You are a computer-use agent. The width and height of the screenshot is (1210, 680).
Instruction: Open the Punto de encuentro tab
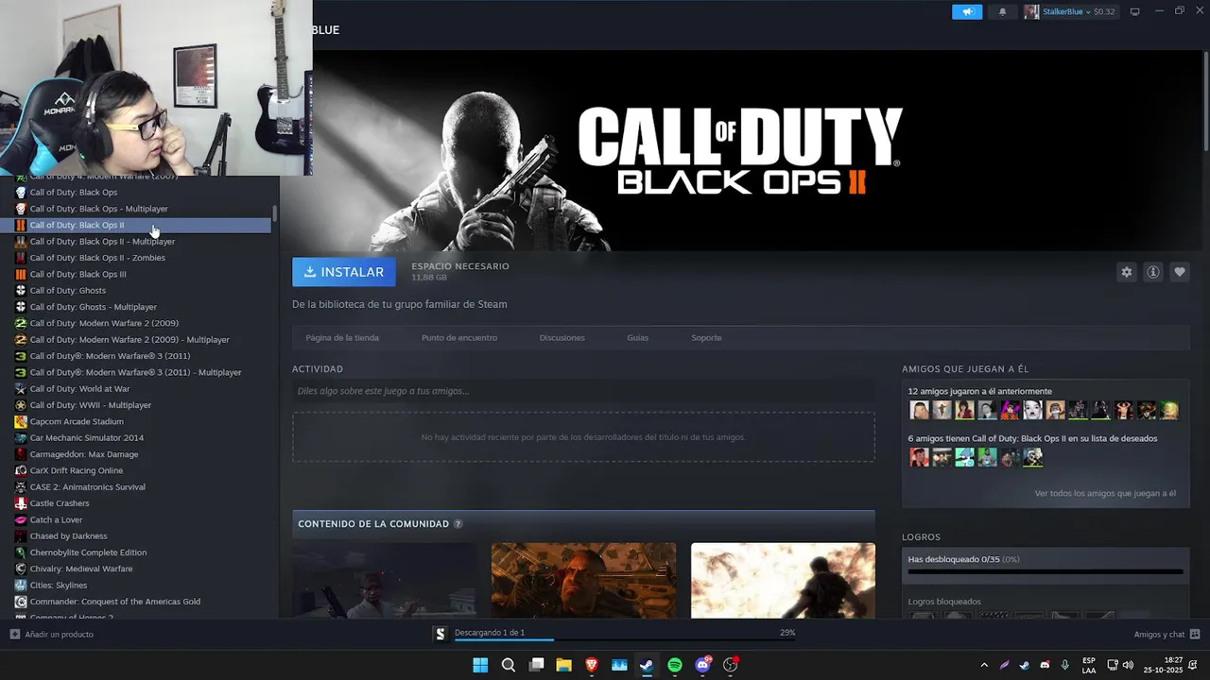(x=459, y=337)
